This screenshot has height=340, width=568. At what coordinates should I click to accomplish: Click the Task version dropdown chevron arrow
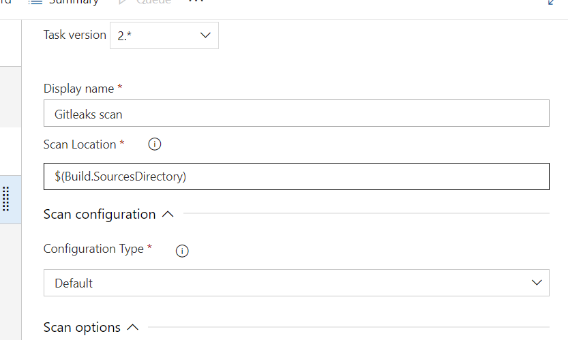click(205, 35)
